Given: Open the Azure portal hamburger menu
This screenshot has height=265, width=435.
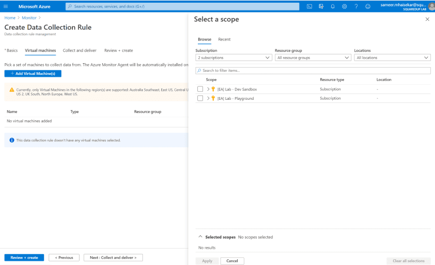Looking at the screenshot, I should [x=6, y=6].
